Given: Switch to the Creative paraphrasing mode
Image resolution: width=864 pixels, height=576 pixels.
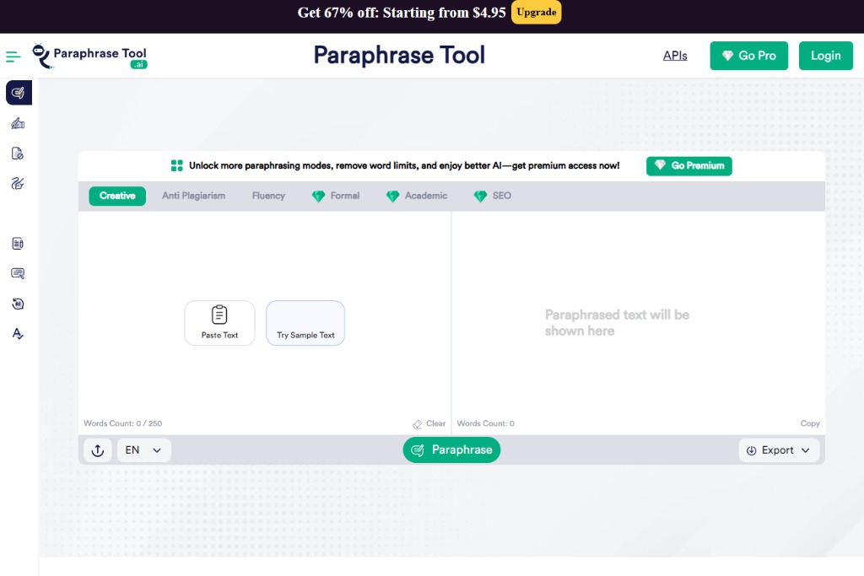Looking at the screenshot, I should [116, 196].
